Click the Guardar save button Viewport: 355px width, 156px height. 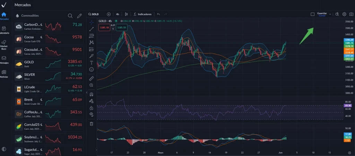[322, 14]
